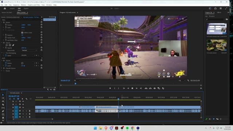Click Program monitor playhead marker

pos(75,84)
